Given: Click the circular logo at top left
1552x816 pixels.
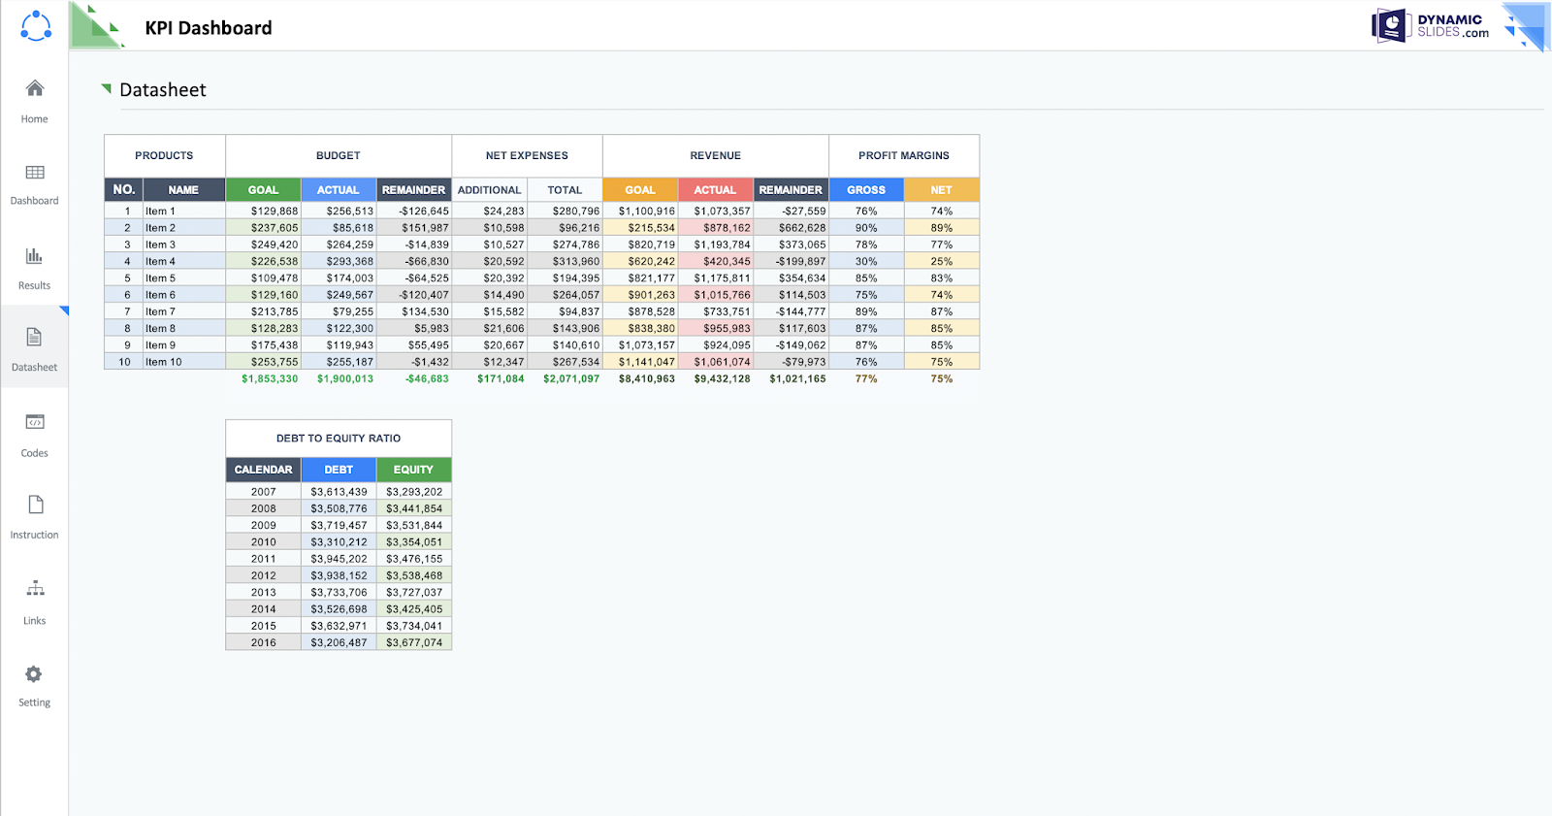Looking at the screenshot, I should pos(36,26).
